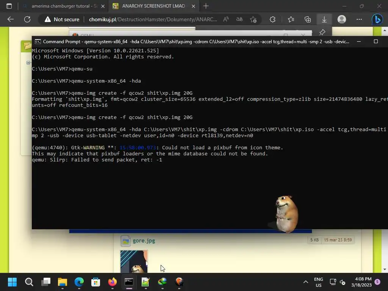388x291 pixels.
Task: Switch to the amerima chamburger tutorial tab
Action: pyautogui.click(x=64, y=6)
